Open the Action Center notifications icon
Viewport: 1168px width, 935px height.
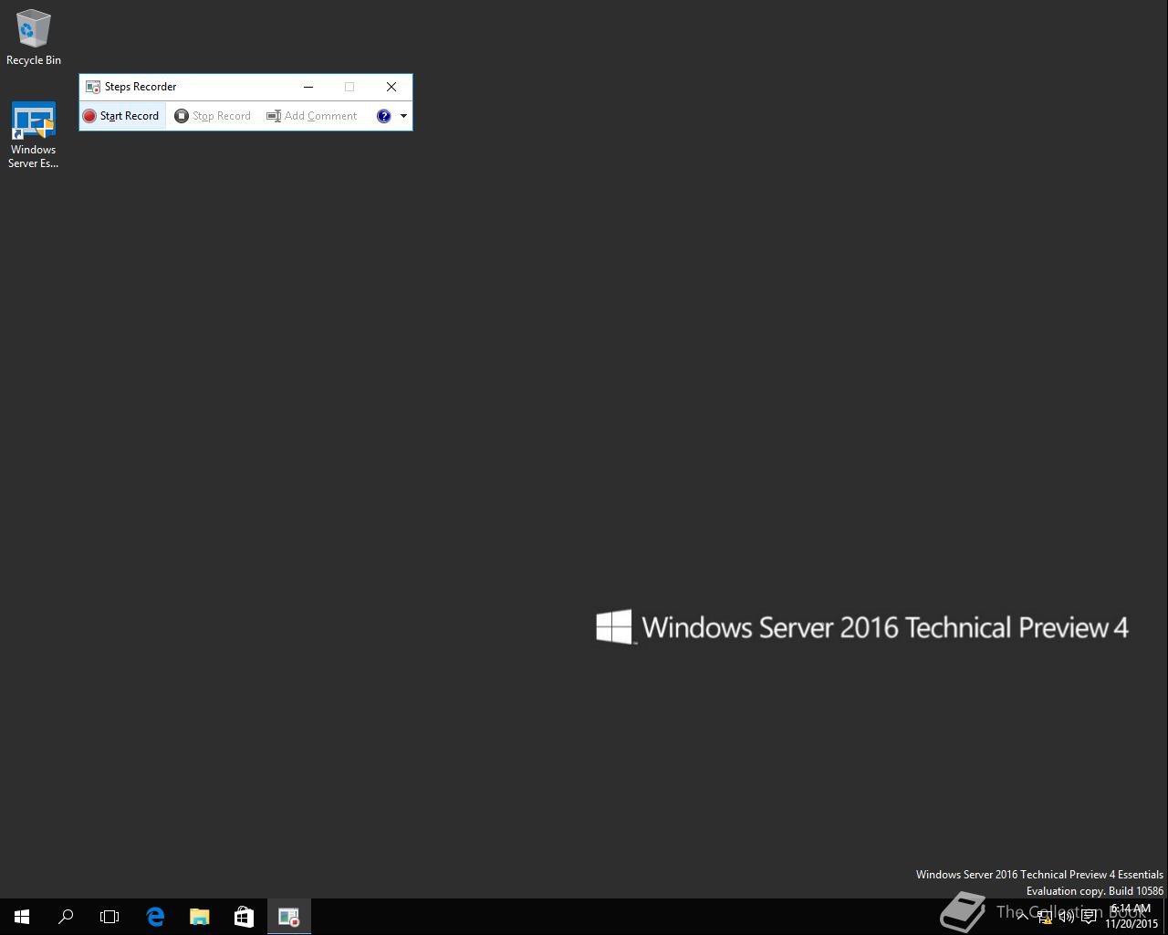point(1089,917)
